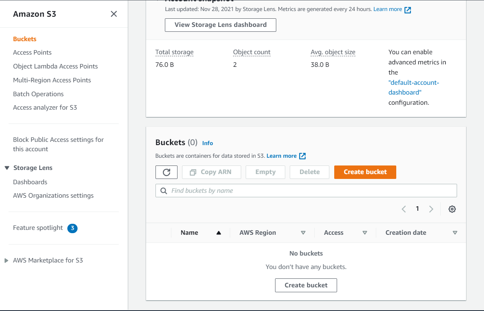The height and width of the screenshot is (311, 484).
Task: Collapse the Storage Lens section
Action: (x=7, y=168)
